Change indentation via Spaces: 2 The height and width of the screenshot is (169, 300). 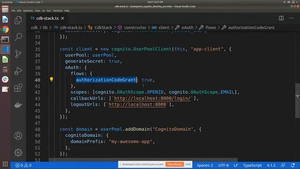205,165
